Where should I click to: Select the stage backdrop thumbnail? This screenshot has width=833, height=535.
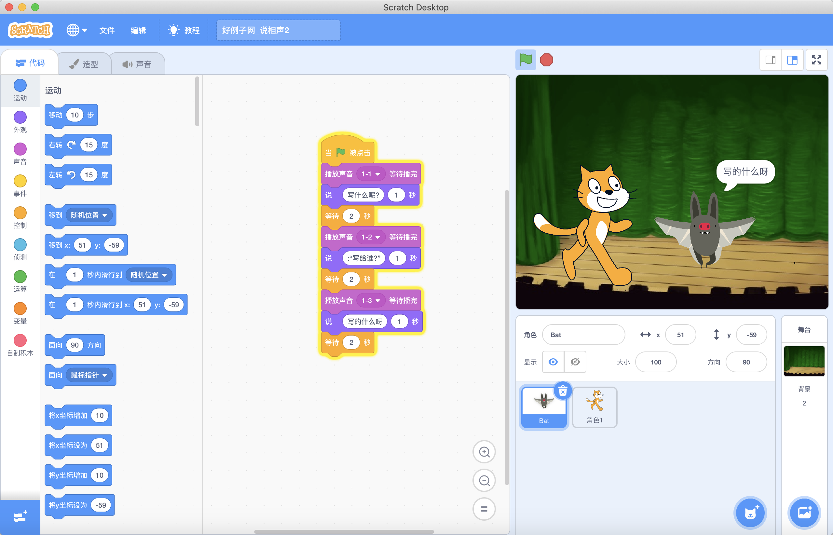click(x=804, y=361)
